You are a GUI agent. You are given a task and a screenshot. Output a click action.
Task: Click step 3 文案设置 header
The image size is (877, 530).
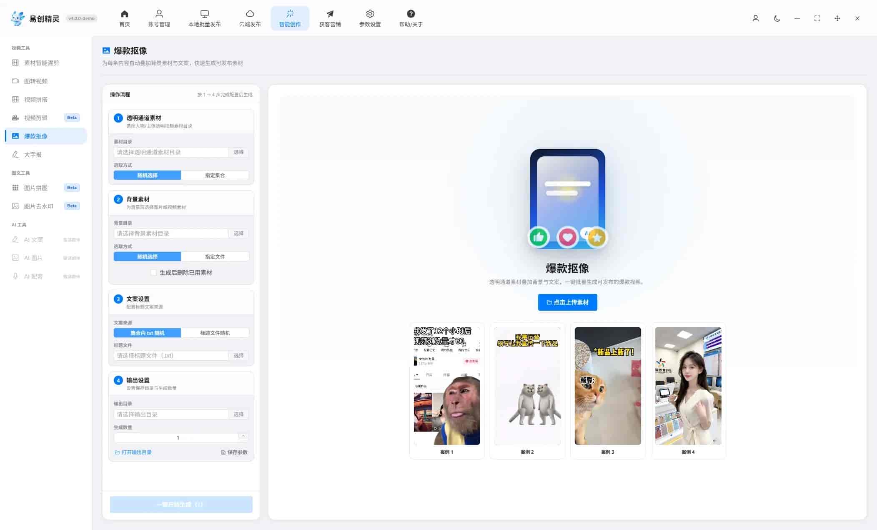point(181,302)
